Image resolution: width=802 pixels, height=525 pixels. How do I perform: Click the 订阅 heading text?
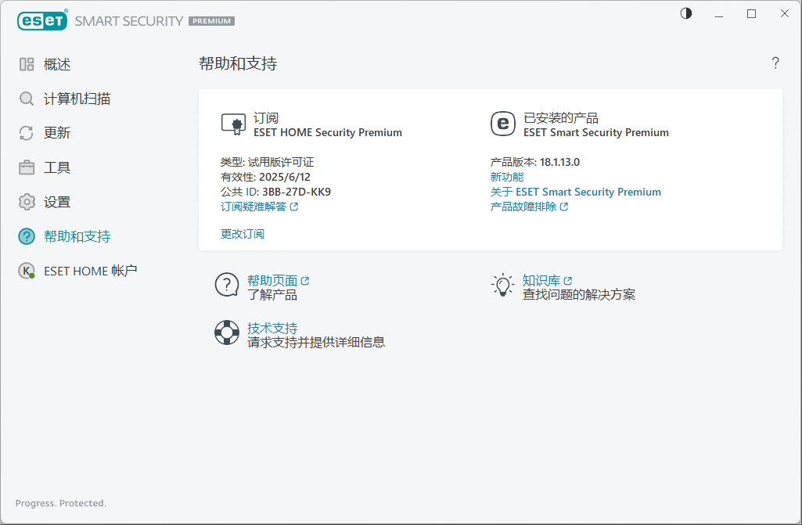pyautogui.click(x=266, y=118)
